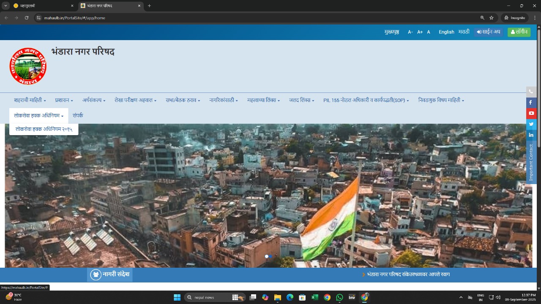Reload the page using refresh icon
This screenshot has width=541, height=304.
click(x=27, y=18)
